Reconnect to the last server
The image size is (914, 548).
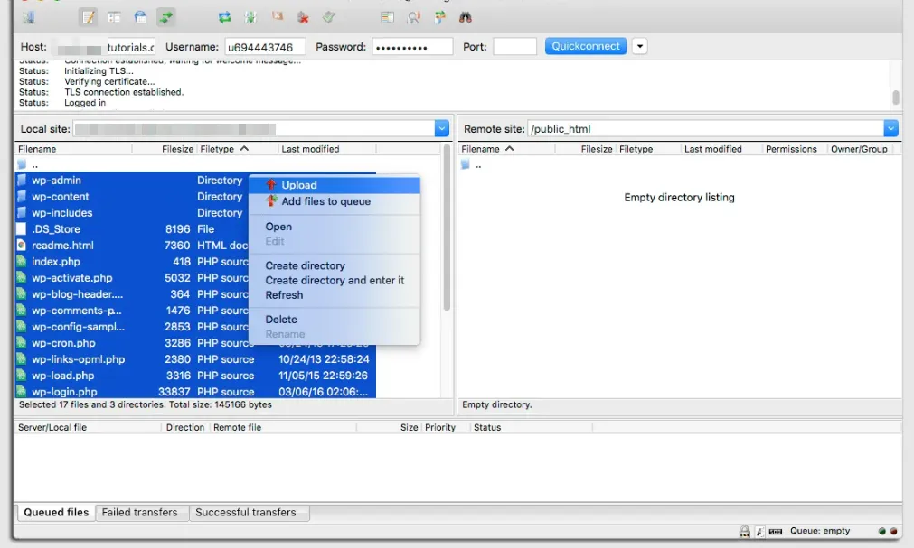[329, 17]
